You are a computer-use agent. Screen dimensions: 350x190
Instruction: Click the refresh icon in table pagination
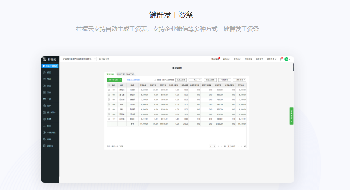(245, 146)
